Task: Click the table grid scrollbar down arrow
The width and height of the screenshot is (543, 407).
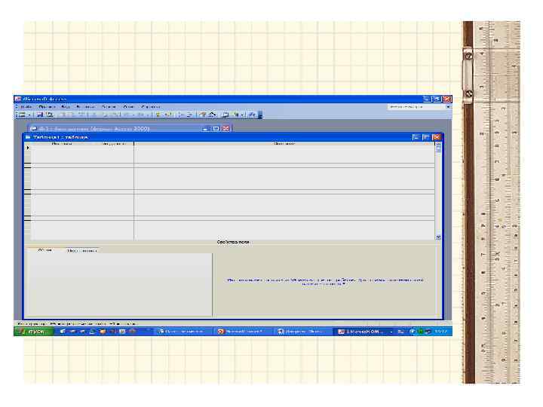Action: coord(438,237)
